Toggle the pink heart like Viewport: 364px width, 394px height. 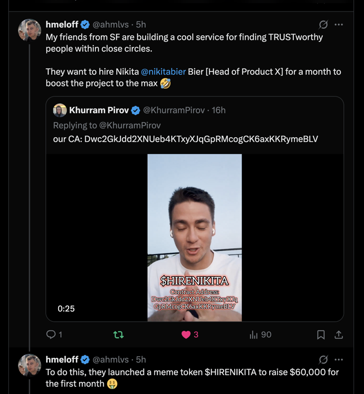pyautogui.click(x=186, y=334)
